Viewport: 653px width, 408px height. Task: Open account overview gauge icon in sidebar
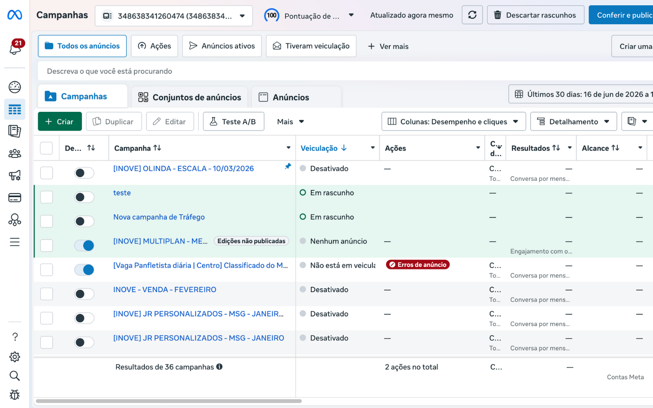point(15,87)
